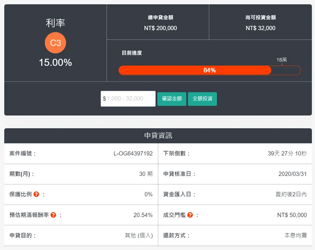Image resolution: width=315 pixels, height=250 pixels.
Task: Click the orange C3 credit rating badge
Action: pos(55,43)
